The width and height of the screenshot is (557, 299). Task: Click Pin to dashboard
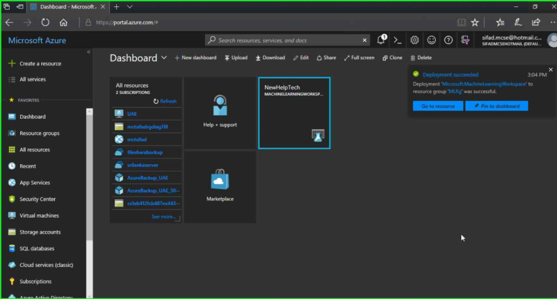(x=497, y=106)
